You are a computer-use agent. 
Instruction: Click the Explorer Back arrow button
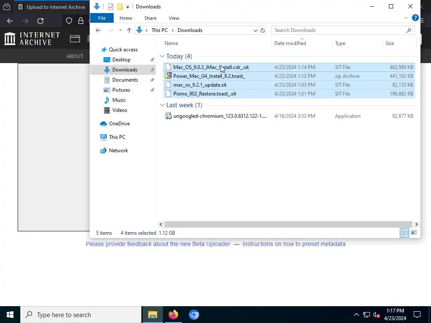[x=98, y=30]
